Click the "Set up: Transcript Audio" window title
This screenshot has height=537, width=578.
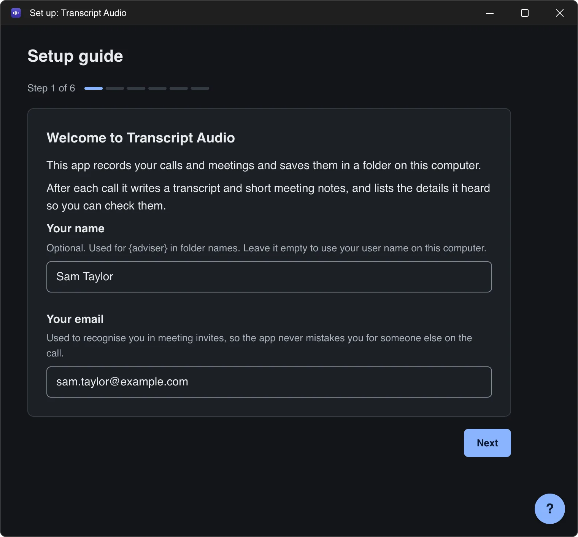click(x=78, y=13)
